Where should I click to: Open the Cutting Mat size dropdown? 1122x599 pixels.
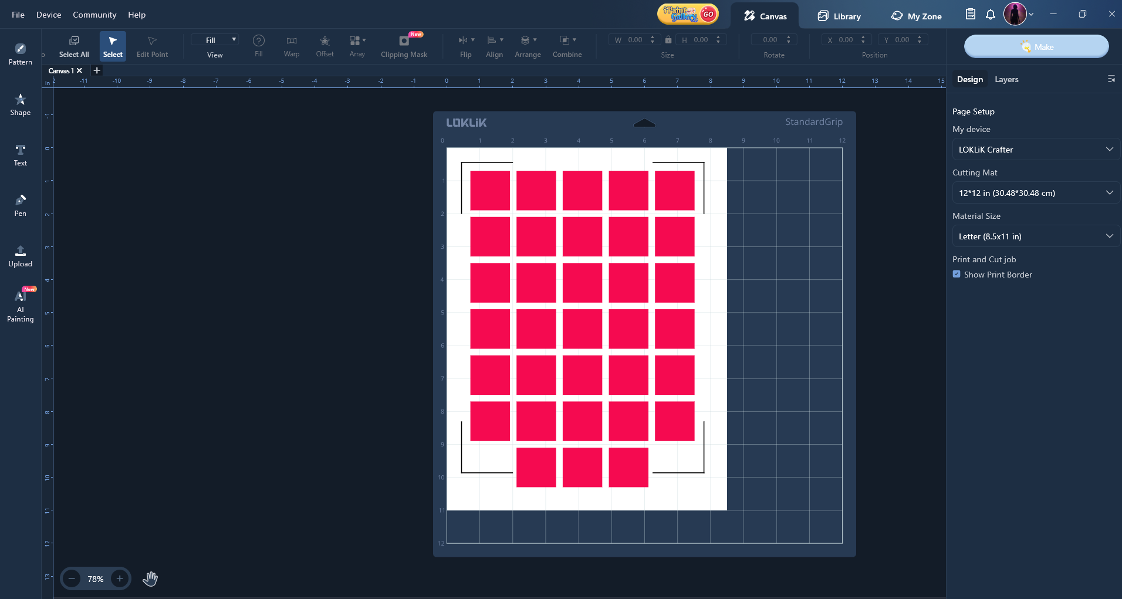pyautogui.click(x=1035, y=193)
